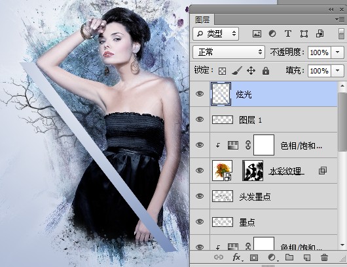Click clipping arrow on top 色相/饱和 layer
This screenshot has width=347, height=267.
pyautogui.click(x=218, y=146)
